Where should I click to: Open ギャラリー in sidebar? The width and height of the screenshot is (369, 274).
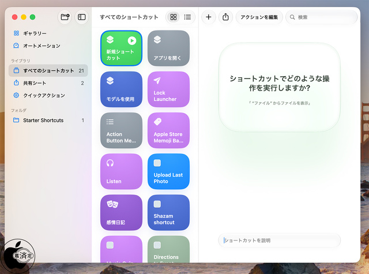[48, 33]
